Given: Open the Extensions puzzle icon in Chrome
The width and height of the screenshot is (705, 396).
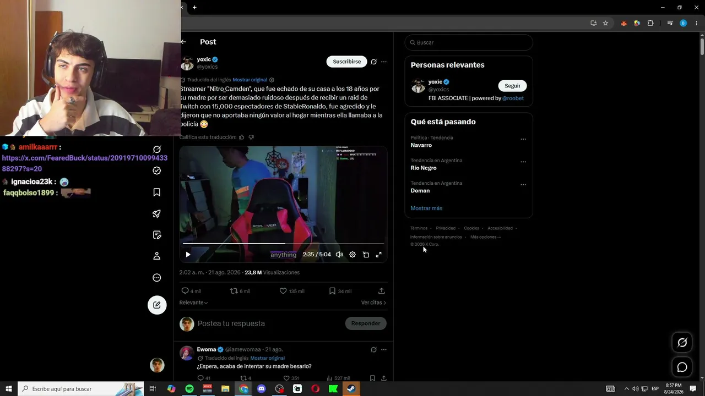Looking at the screenshot, I should point(650,23).
